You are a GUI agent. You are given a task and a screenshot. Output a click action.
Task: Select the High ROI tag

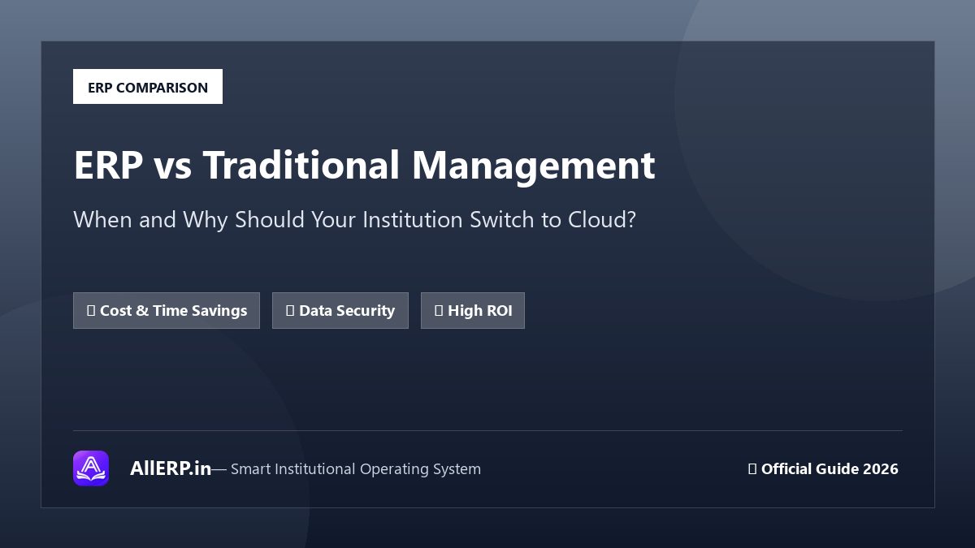473,311
